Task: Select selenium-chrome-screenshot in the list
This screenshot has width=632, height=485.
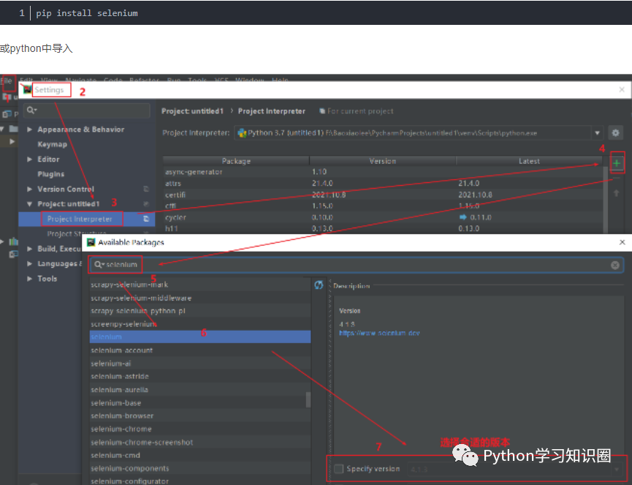Action: click(x=200, y=443)
